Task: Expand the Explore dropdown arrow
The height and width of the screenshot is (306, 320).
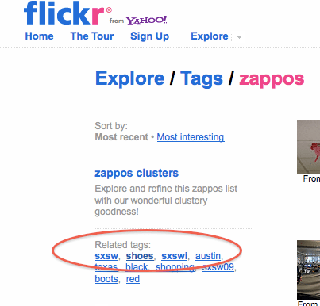Action: point(239,37)
